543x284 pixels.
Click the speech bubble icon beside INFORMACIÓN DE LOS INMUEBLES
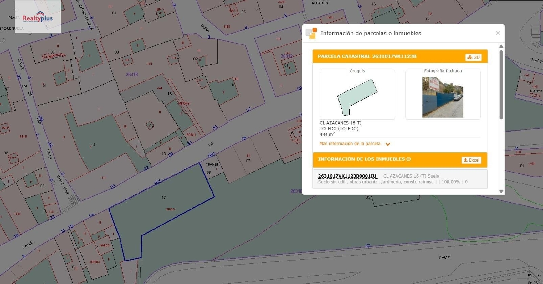(x=409, y=159)
